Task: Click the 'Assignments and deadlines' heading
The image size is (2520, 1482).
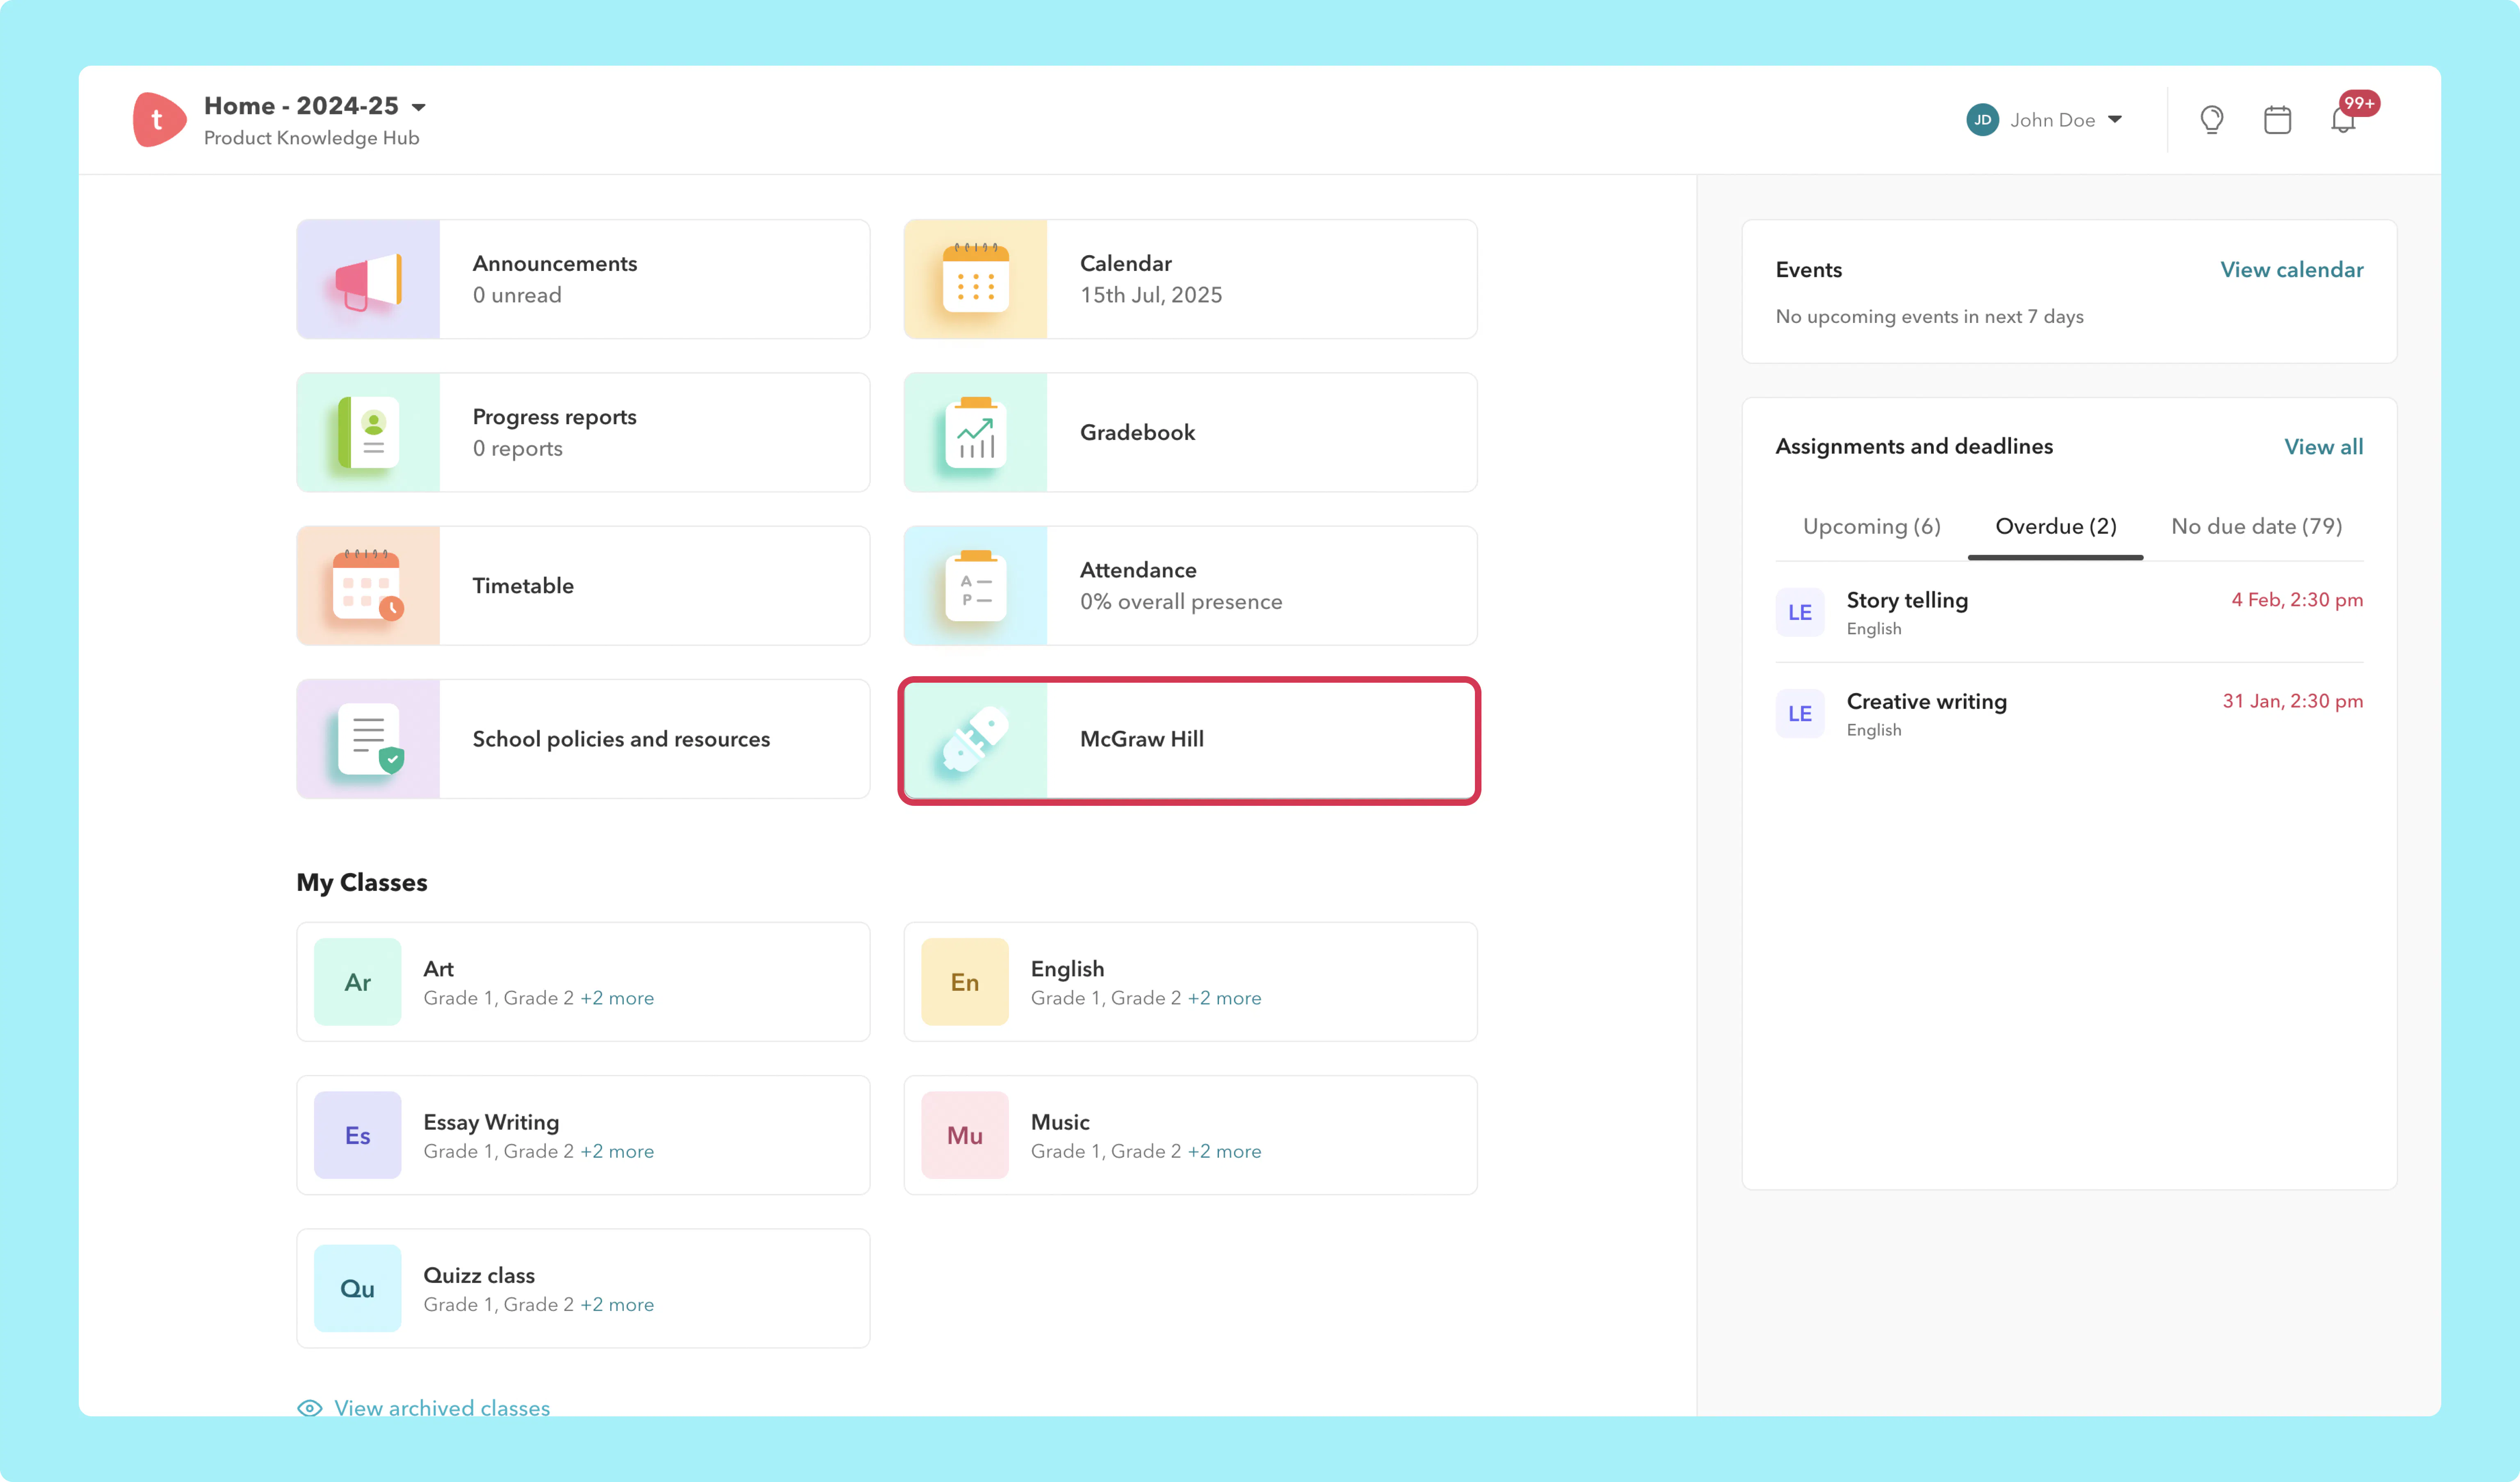Action: click(x=1914, y=446)
